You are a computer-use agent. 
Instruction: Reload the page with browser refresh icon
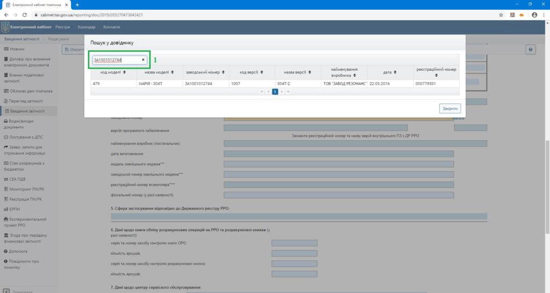25,15
